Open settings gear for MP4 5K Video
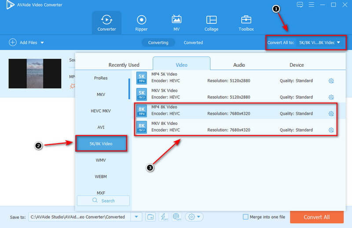Screen dimensions: 352x228 click(331, 81)
